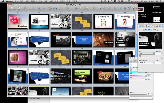This screenshot has height=103, width=164.
Task: Select the Document inspector icon
Action: pos(139,26)
